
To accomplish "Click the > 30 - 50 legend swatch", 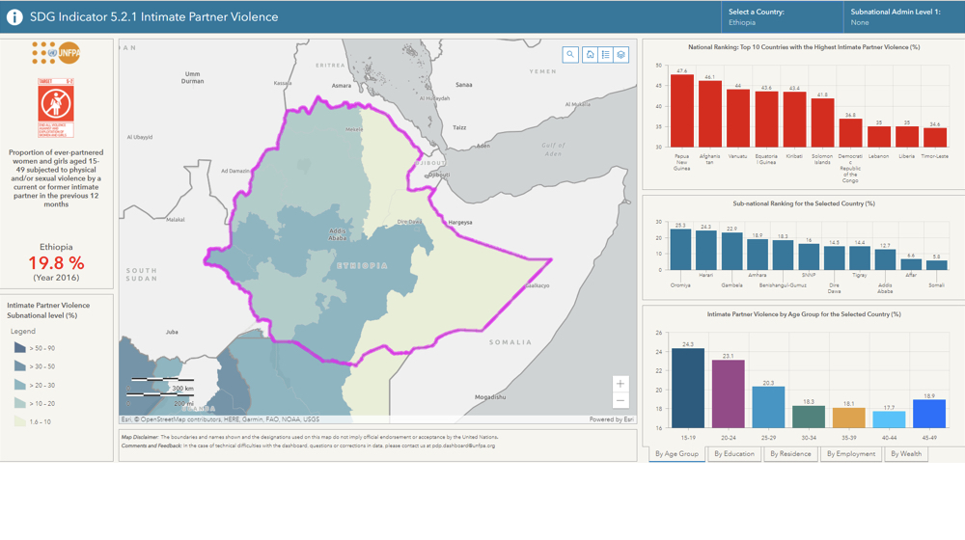I will tap(19, 366).
